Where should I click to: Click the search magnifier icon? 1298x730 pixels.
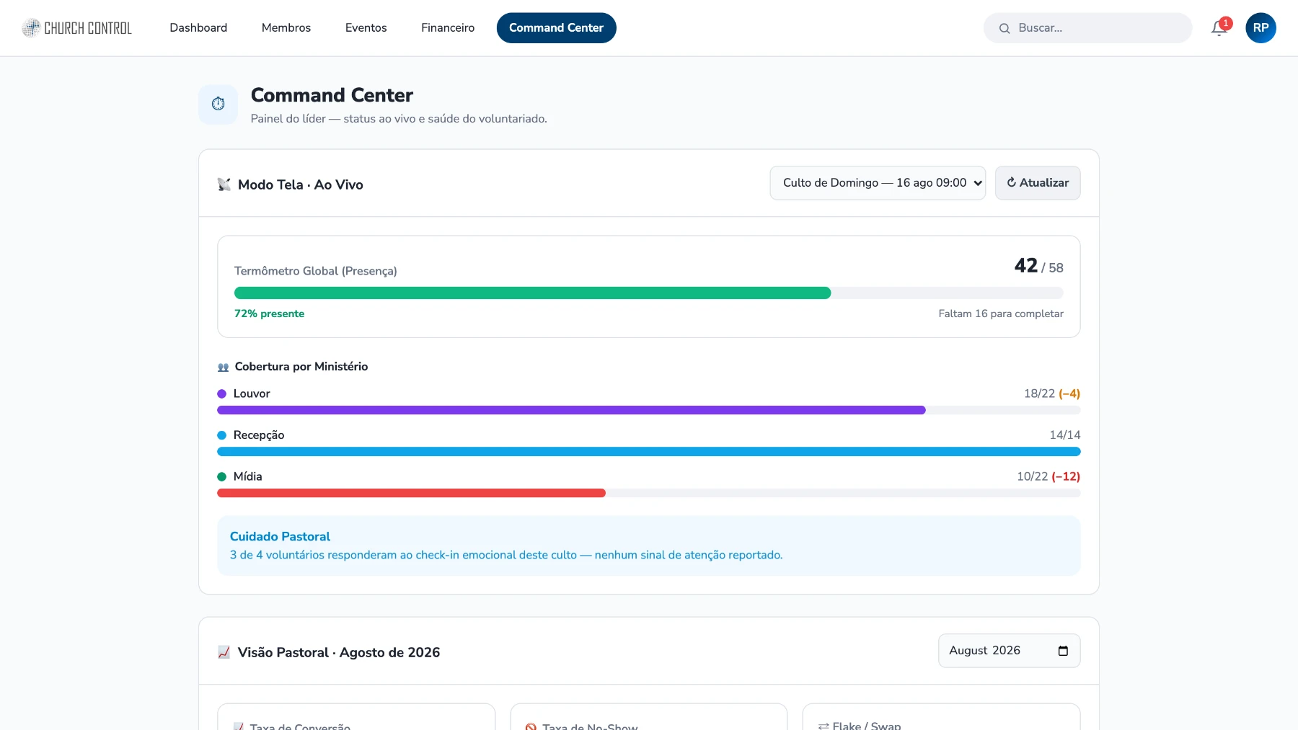click(x=1005, y=28)
